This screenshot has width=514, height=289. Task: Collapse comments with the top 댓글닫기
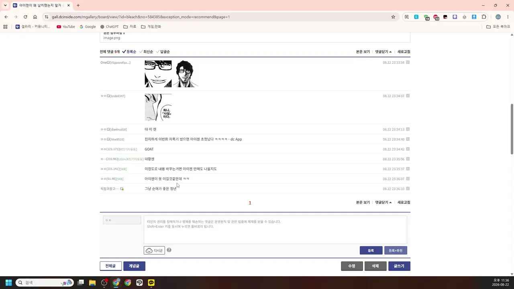pos(383,52)
